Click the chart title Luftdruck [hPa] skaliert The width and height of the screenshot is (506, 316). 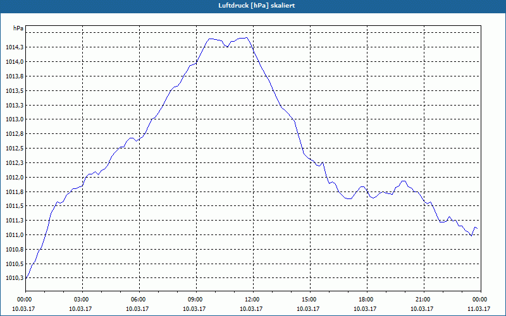point(257,6)
